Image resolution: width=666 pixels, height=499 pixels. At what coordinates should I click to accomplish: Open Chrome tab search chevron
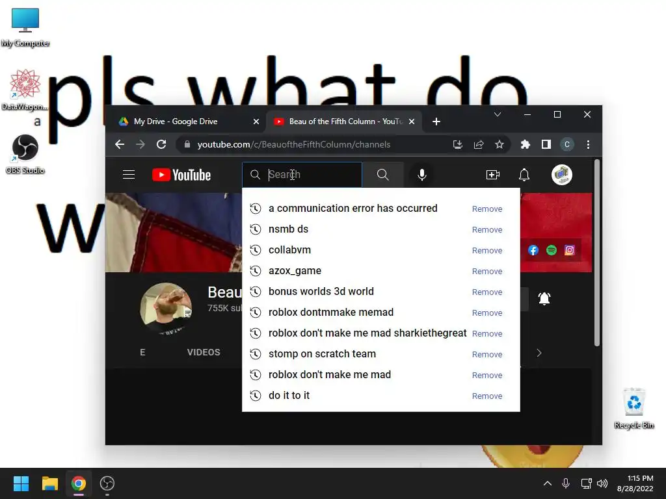[498, 114]
